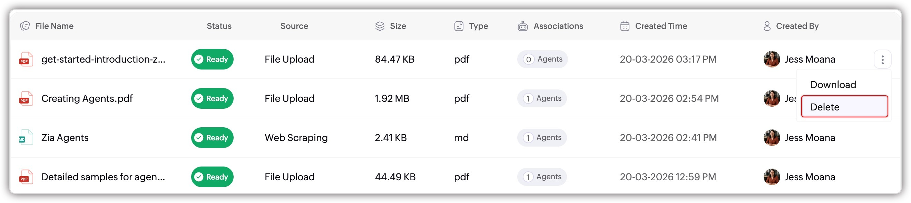The height and width of the screenshot is (203, 911).
Task: Click the Created By column header
Action: tap(797, 26)
